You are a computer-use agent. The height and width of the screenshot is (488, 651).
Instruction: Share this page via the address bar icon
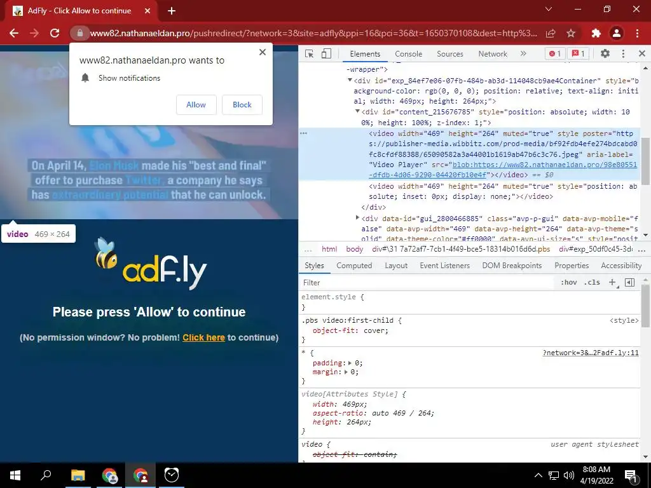coord(551,33)
